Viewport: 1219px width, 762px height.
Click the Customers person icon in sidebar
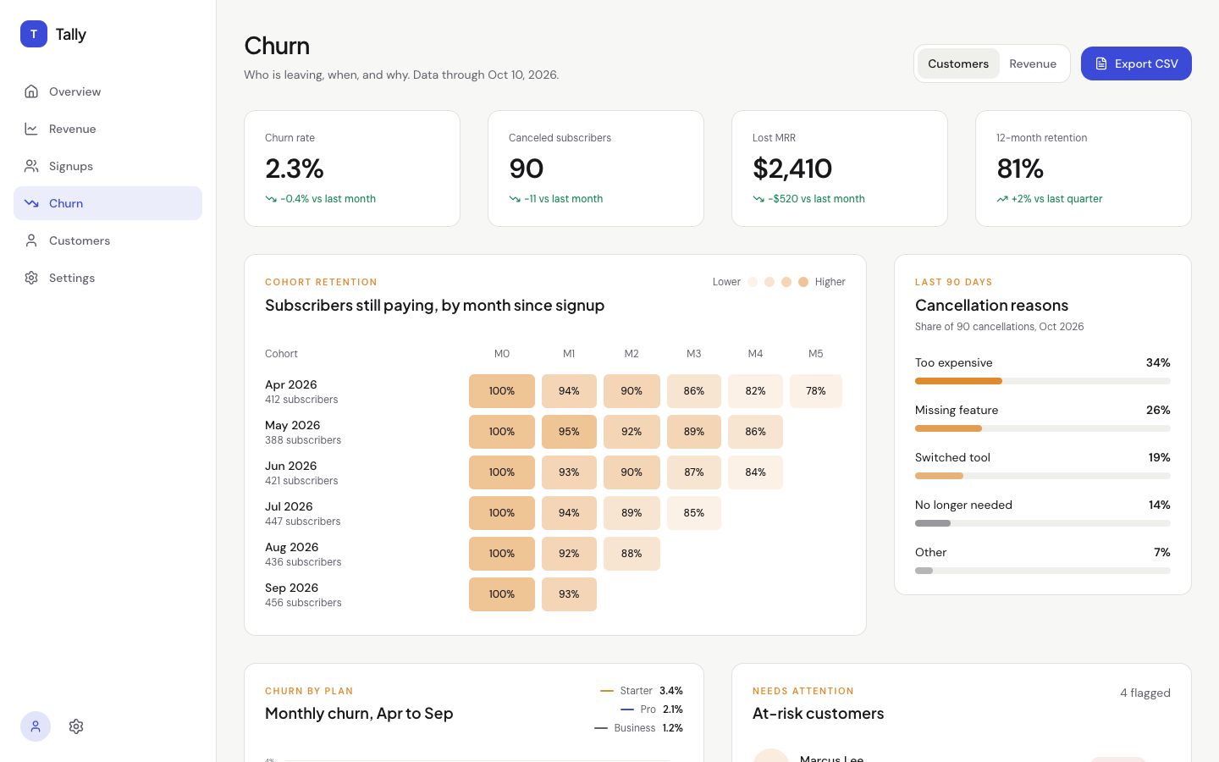(x=31, y=240)
